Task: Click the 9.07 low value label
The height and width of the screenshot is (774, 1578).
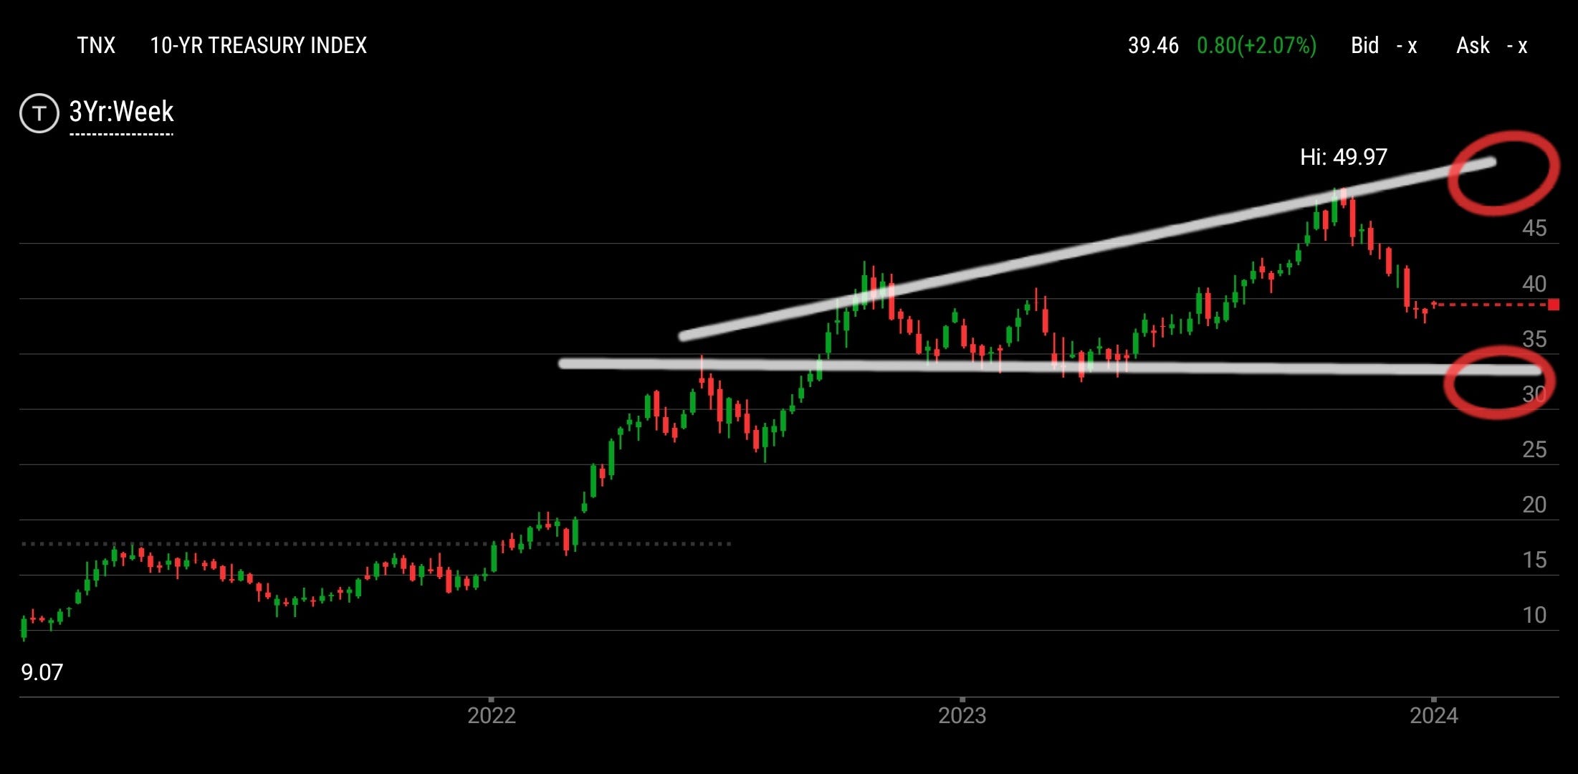Action: click(42, 672)
